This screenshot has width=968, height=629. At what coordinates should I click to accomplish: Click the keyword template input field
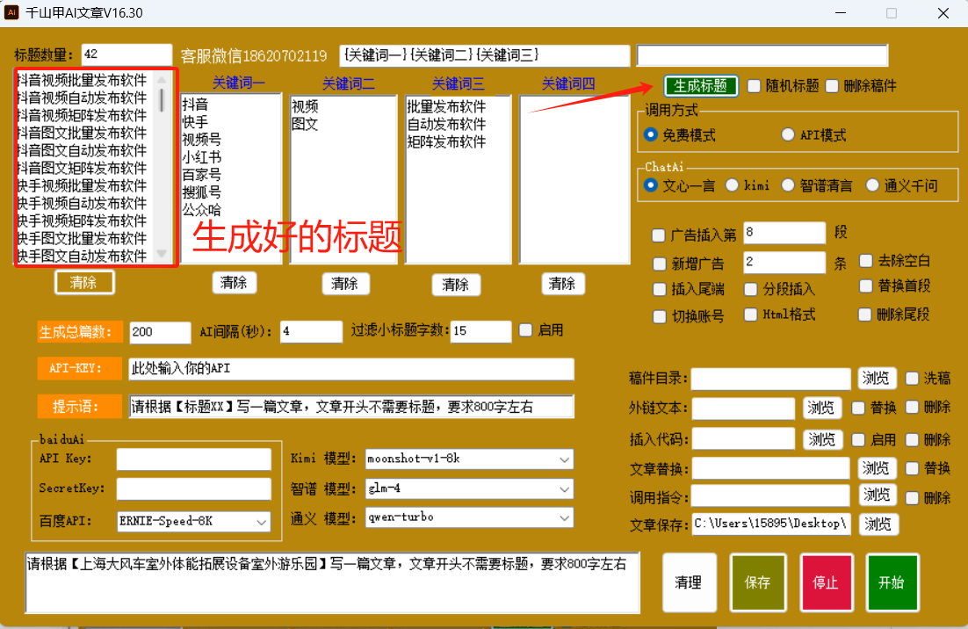[485, 55]
